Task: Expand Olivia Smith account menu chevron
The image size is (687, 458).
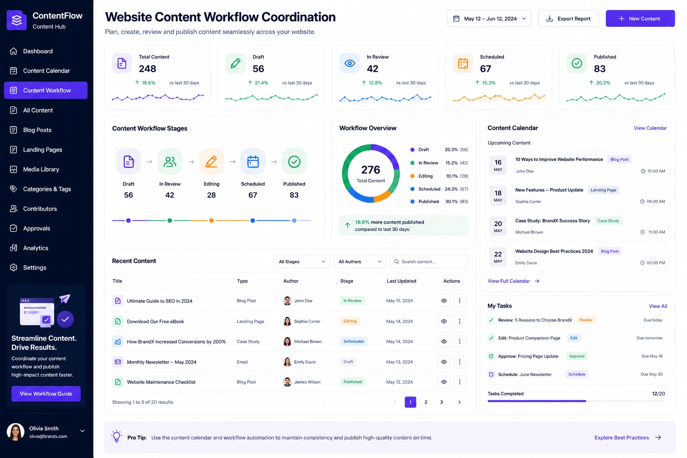Action: (x=82, y=431)
